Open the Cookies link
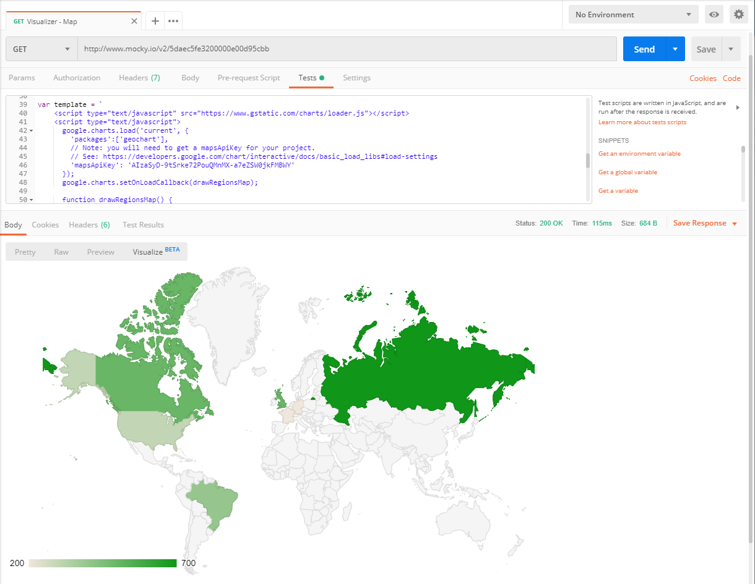This screenshot has height=584, width=755. [703, 78]
